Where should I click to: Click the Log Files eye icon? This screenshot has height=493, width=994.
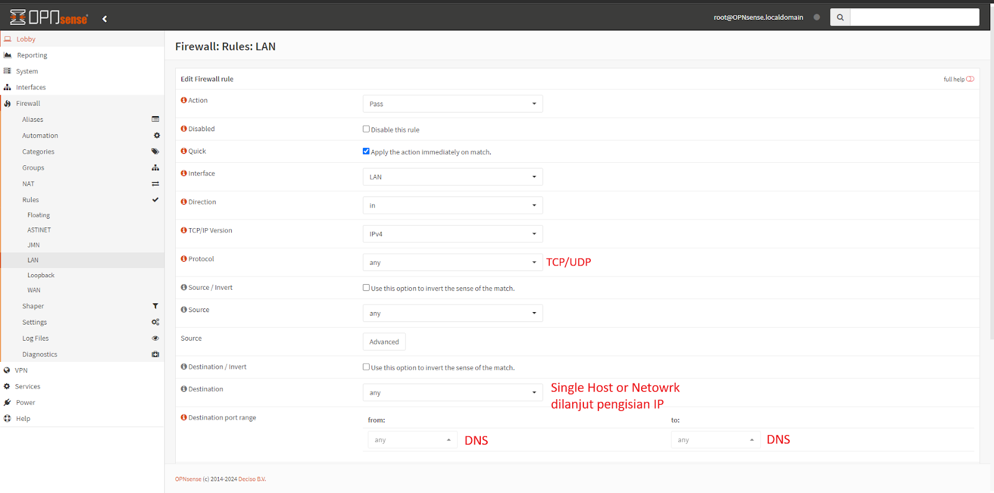click(155, 338)
